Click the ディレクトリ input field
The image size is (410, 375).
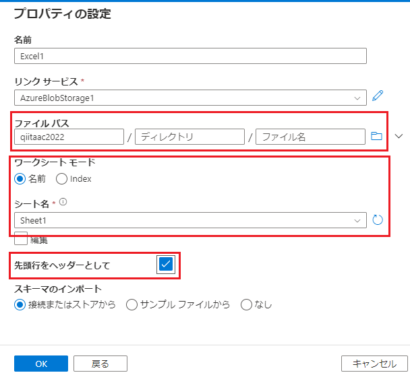tap(190, 137)
